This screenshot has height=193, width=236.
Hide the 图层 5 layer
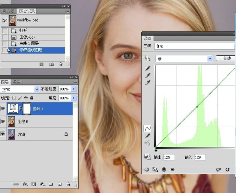[x=3, y=121]
